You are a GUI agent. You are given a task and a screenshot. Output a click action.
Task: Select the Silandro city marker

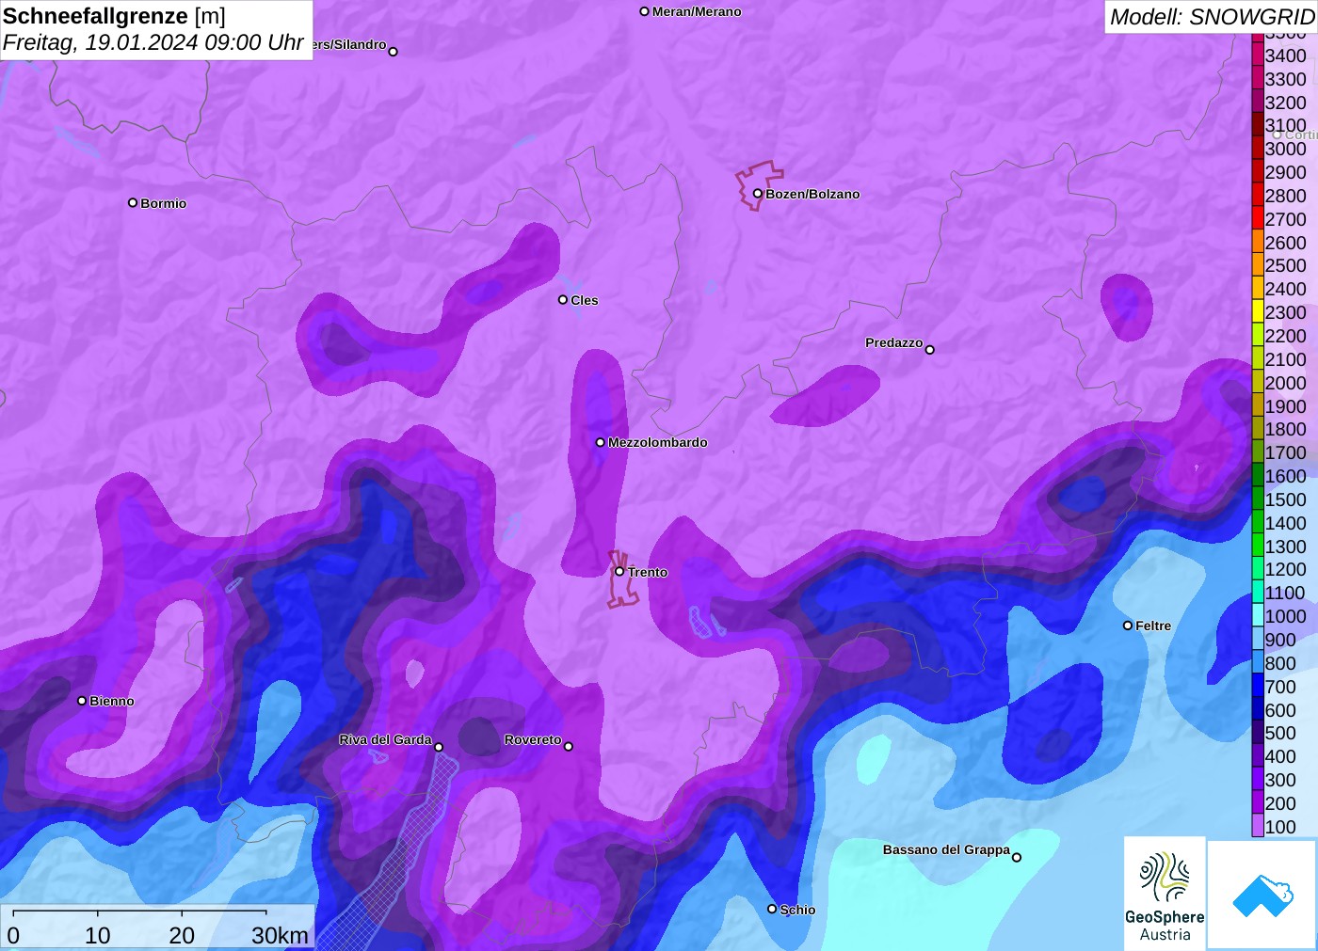[x=394, y=52]
